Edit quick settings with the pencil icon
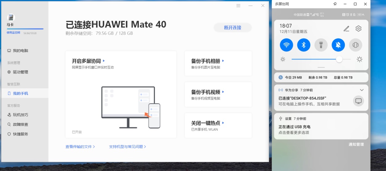 (x=346, y=29)
